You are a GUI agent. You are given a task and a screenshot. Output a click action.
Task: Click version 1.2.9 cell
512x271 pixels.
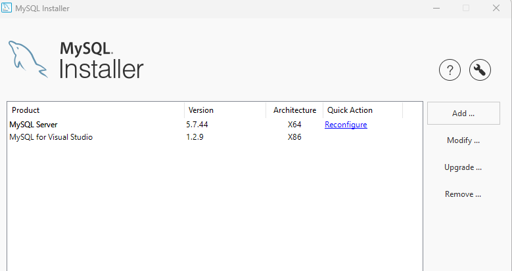click(x=195, y=137)
